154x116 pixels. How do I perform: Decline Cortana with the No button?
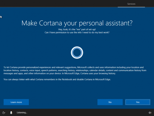coord(110,102)
